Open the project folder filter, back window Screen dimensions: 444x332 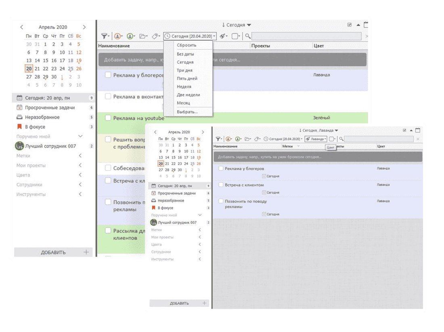click(x=143, y=36)
